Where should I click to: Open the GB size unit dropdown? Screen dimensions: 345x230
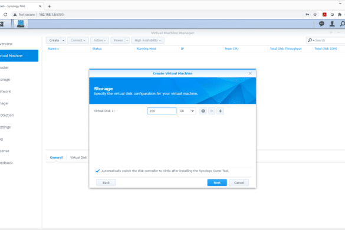pyautogui.click(x=186, y=111)
